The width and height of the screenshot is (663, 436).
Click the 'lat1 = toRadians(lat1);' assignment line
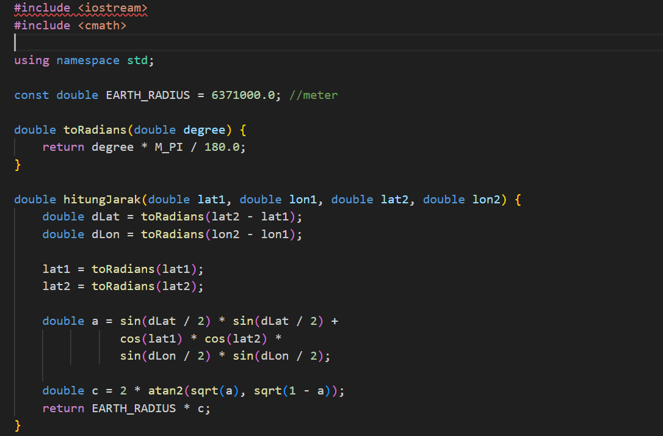(123, 269)
